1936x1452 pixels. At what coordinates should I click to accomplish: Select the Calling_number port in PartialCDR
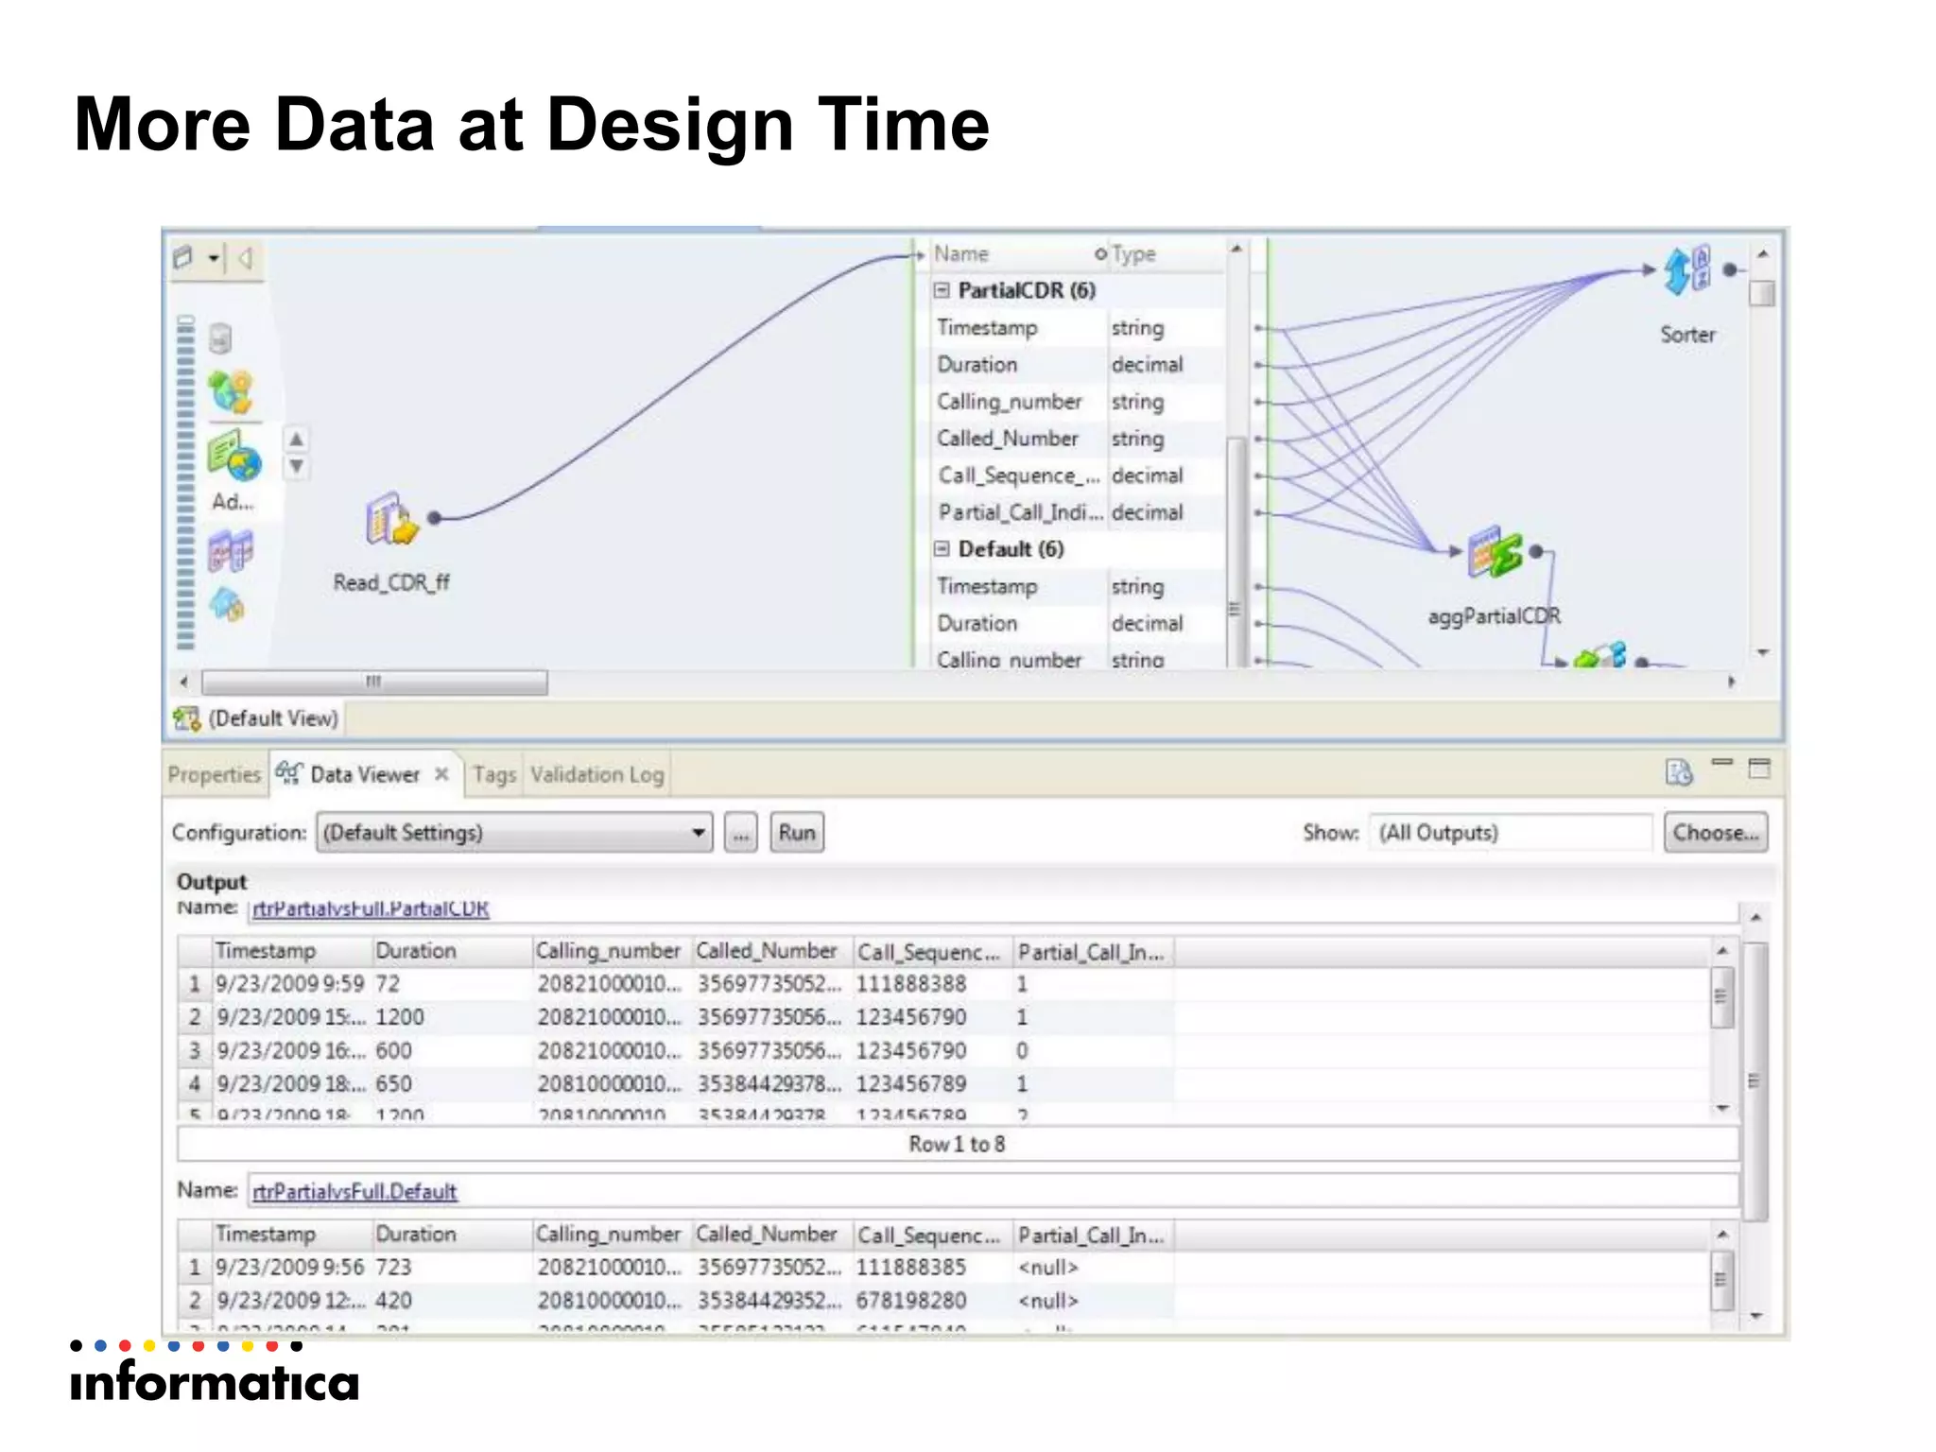tap(1077, 402)
